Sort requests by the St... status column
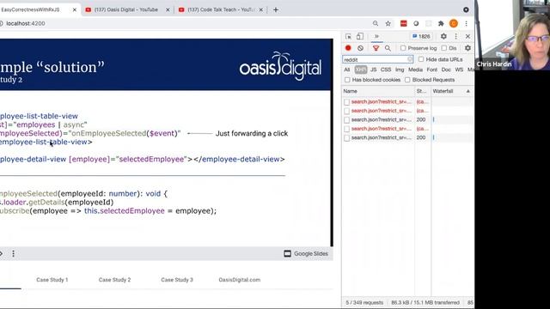The height and width of the screenshot is (309, 550). [422, 91]
